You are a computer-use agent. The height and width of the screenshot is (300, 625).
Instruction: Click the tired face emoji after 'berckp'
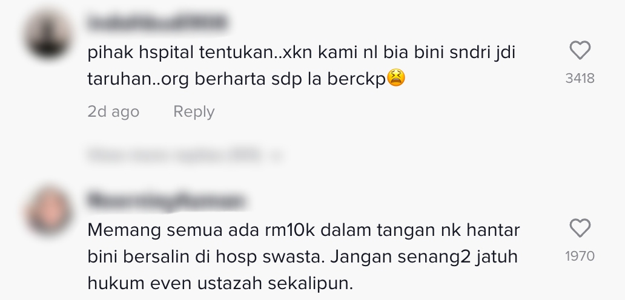396,77
